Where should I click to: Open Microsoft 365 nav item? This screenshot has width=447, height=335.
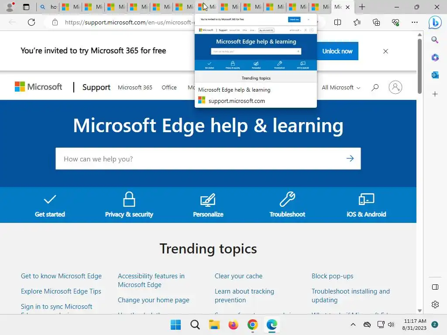coord(135,87)
